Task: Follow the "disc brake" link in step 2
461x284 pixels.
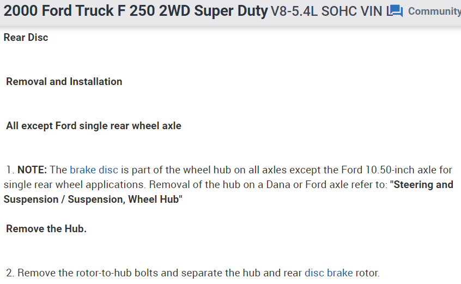Action: [x=329, y=273]
